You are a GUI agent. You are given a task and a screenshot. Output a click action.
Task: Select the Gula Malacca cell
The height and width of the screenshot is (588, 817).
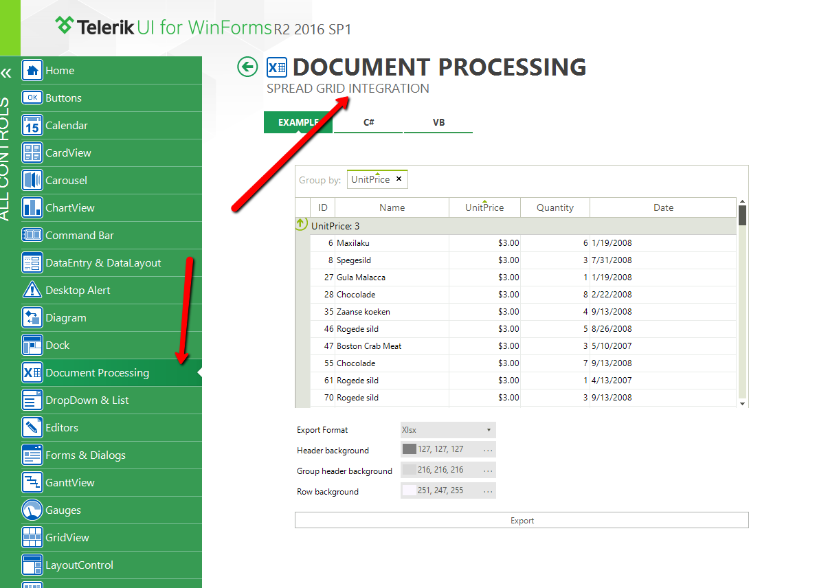pos(392,277)
